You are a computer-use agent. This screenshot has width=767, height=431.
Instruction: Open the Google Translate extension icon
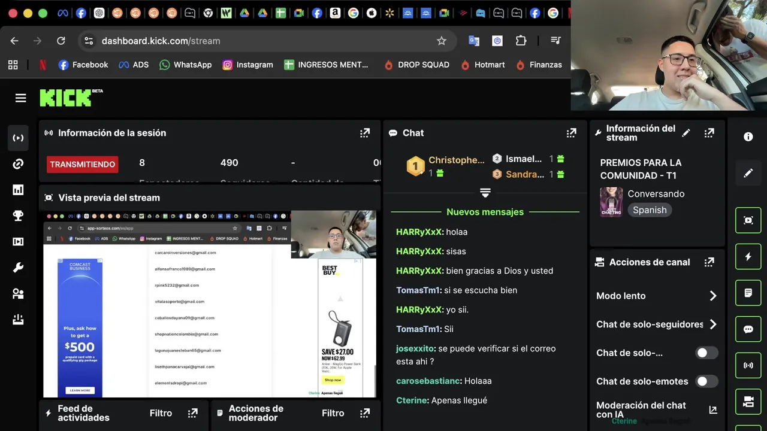click(x=474, y=41)
